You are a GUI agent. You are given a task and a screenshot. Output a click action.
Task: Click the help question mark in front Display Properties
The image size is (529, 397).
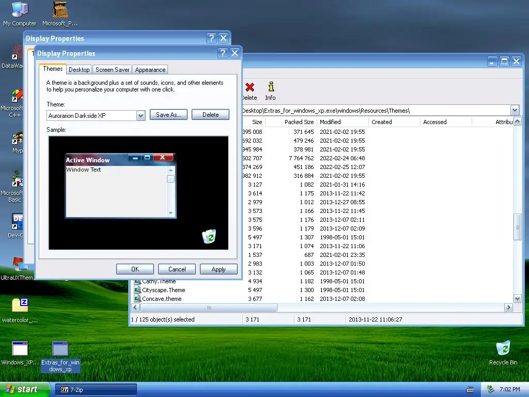coord(223,53)
